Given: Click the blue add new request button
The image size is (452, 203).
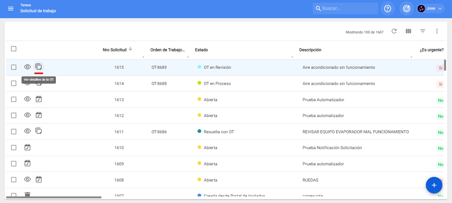Looking at the screenshot, I should [434, 185].
